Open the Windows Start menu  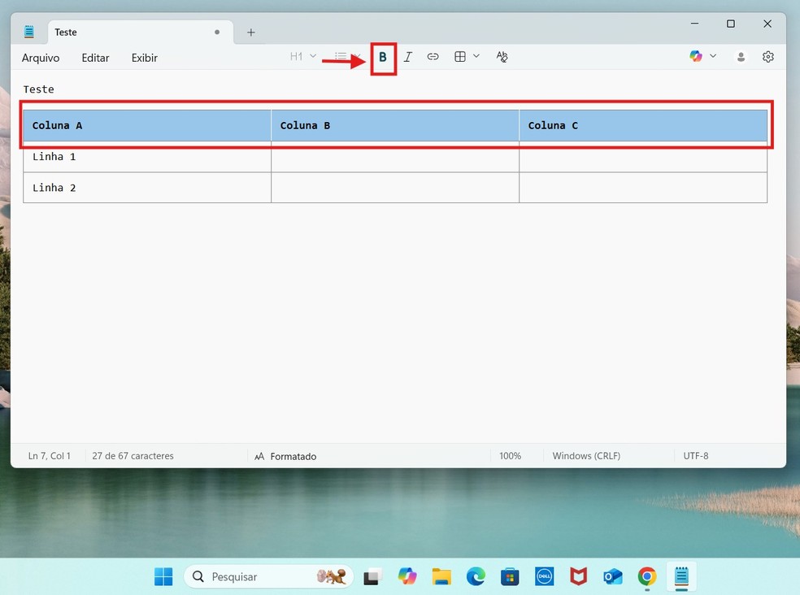[x=163, y=576]
